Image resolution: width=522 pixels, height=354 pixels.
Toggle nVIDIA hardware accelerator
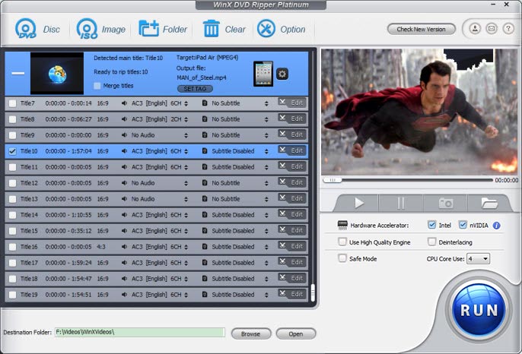point(463,225)
